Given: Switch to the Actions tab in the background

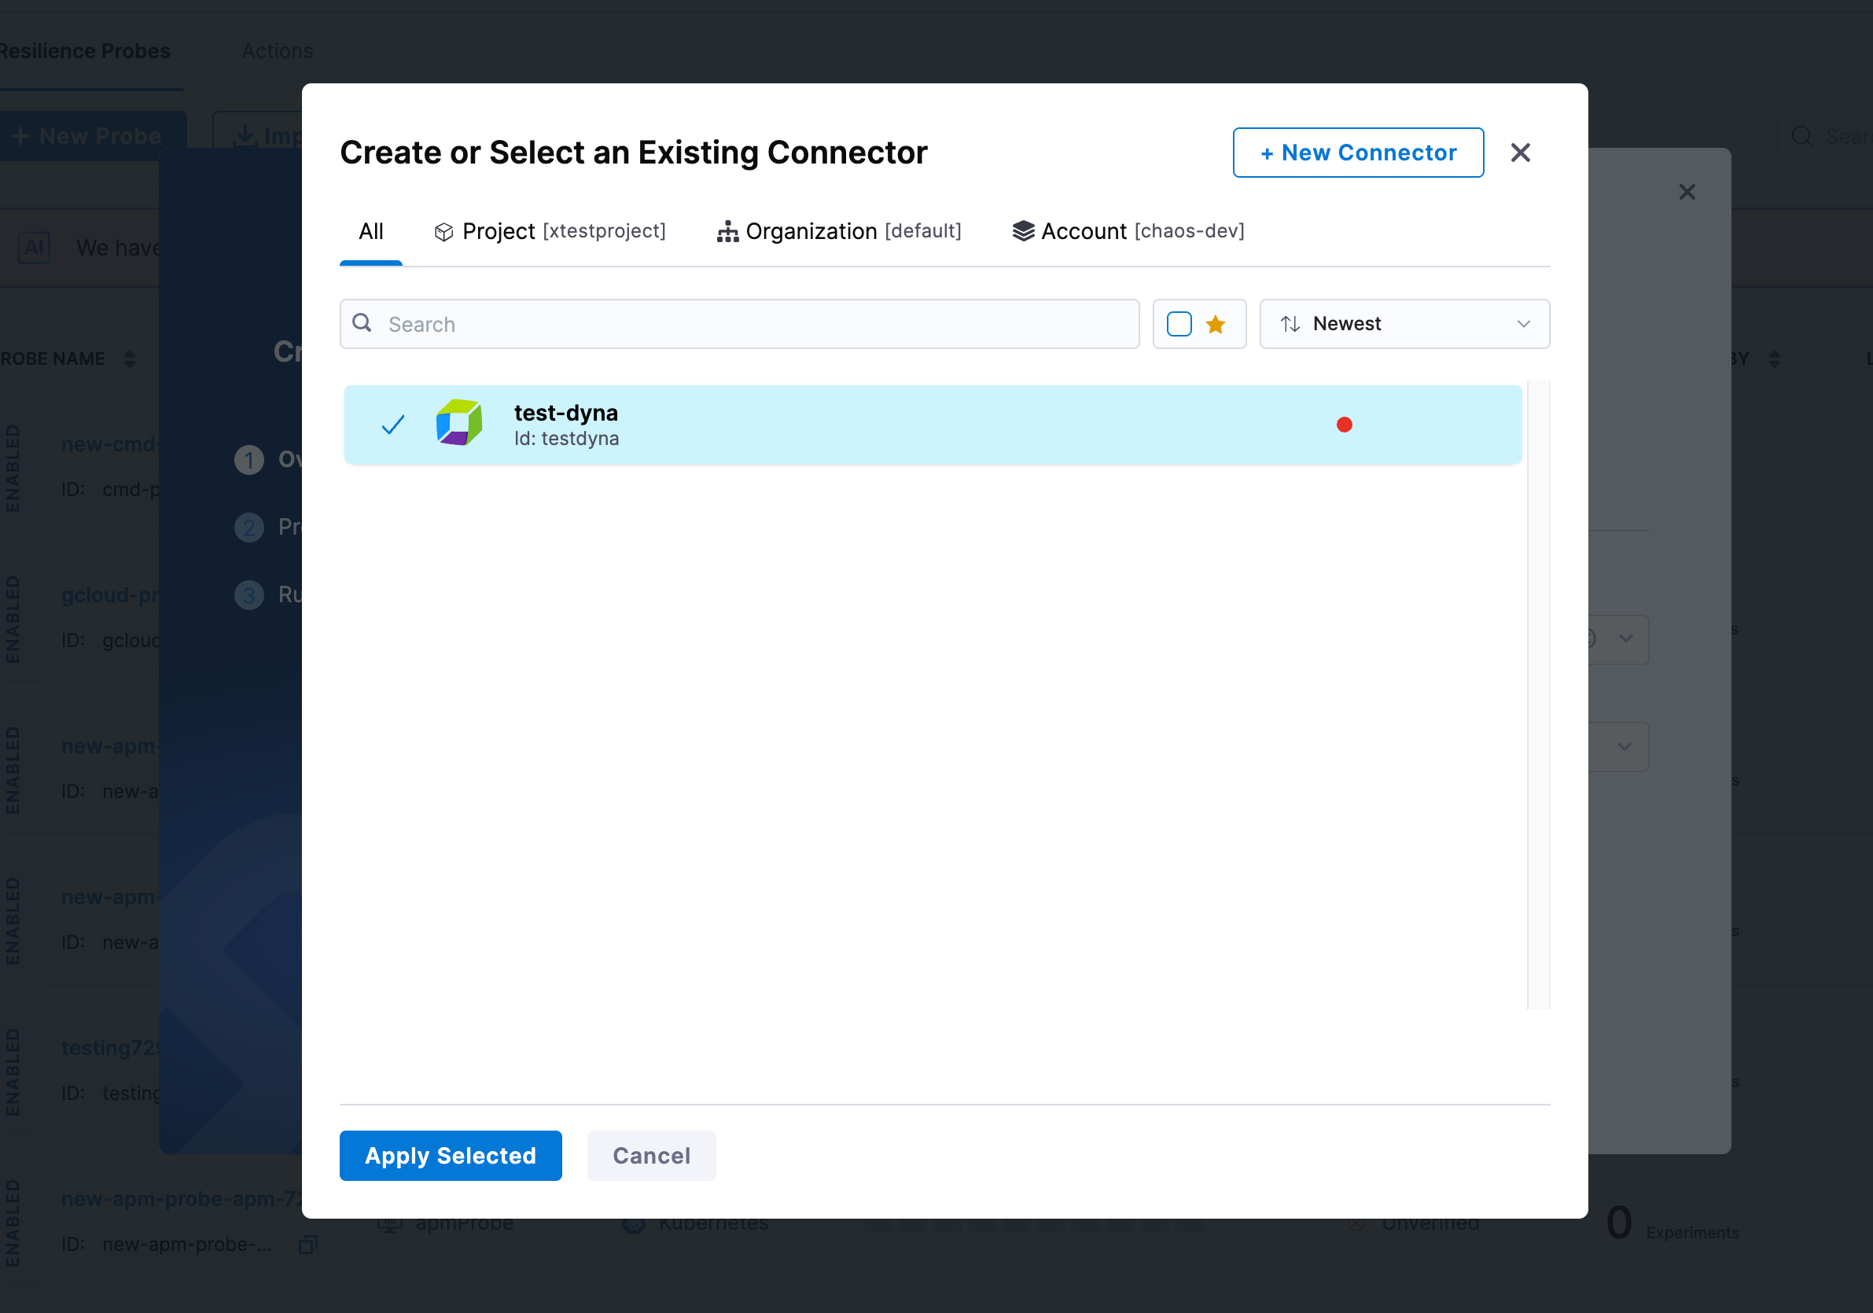Looking at the screenshot, I should click(277, 50).
